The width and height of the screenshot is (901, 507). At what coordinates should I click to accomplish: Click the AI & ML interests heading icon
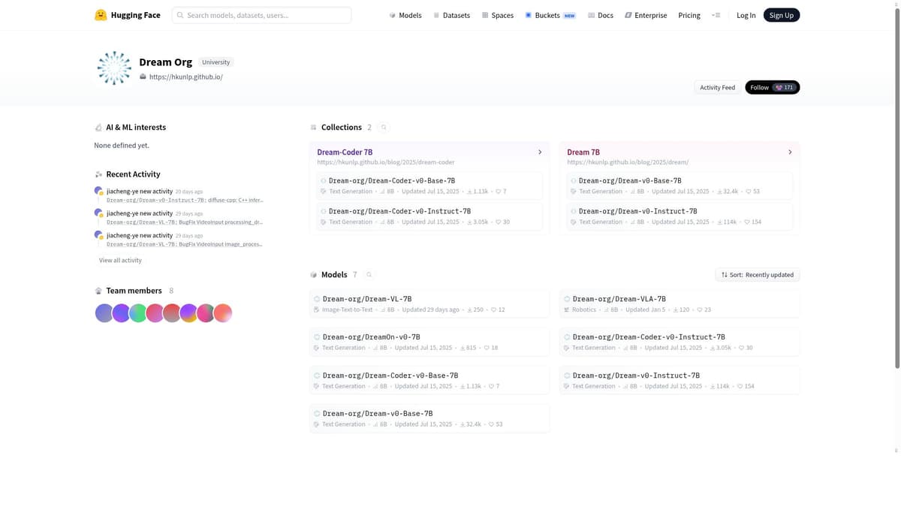tap(98, 128)
